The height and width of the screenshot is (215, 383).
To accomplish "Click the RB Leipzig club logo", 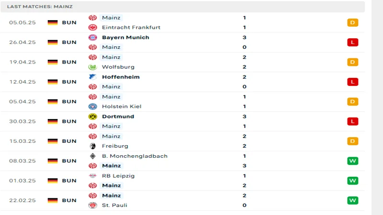I will 93,176.
